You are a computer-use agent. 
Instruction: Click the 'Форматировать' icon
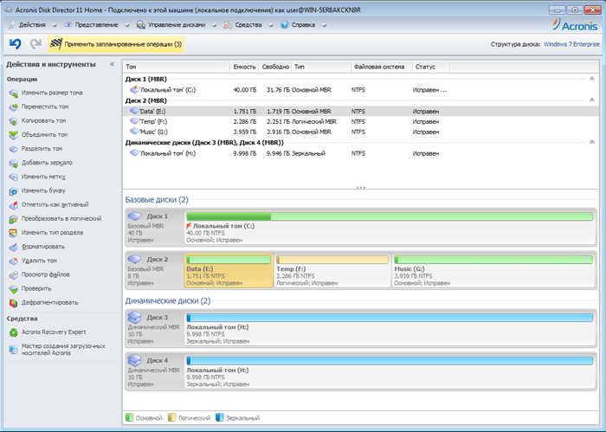coord(14,247)
